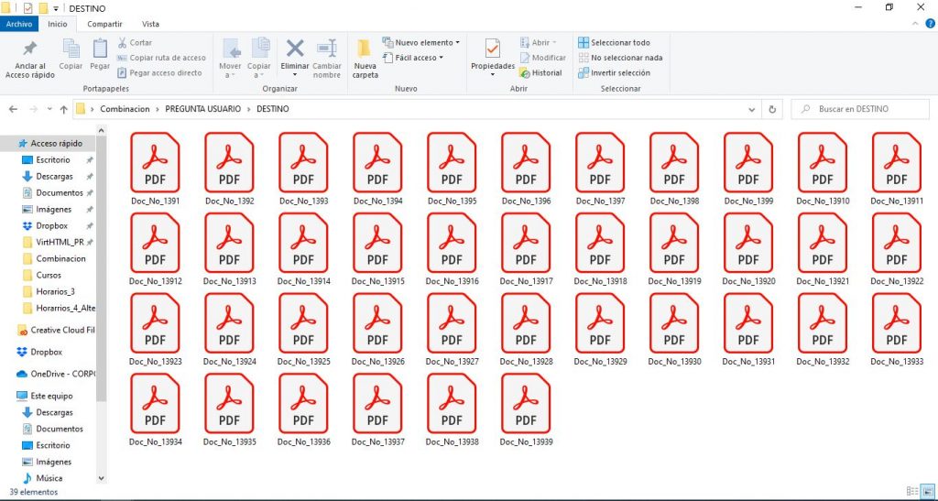Select the Doc_No_13933 PDF file
The width and height of the screenshot is (938, 501).
click(x=897, y=330)
